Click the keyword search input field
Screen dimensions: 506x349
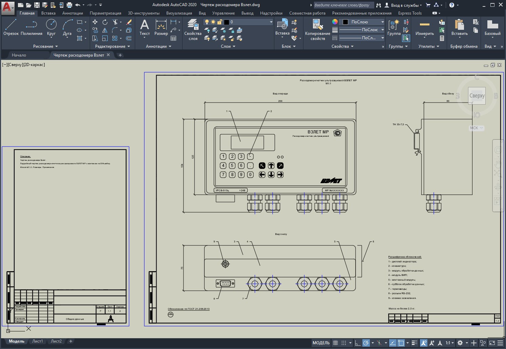(x=344, y=5)
